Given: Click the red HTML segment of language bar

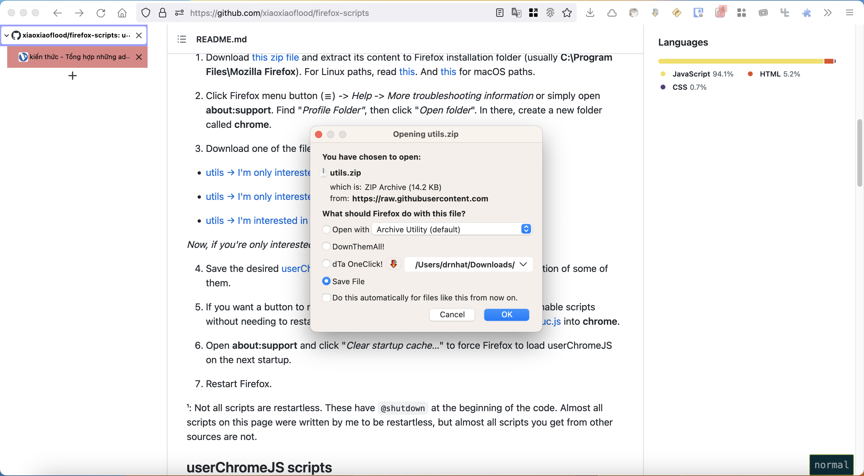Looking at the screenshot, I should coord(829,61).
